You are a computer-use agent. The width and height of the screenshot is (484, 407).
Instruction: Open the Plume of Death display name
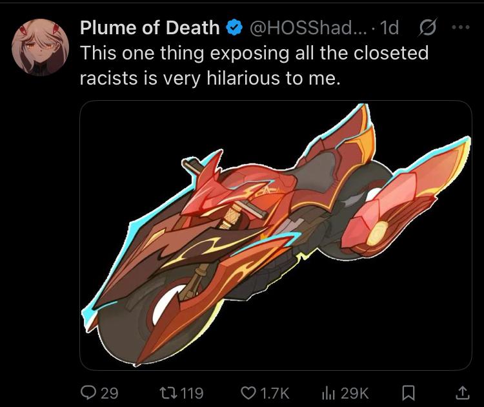point(150,28)
